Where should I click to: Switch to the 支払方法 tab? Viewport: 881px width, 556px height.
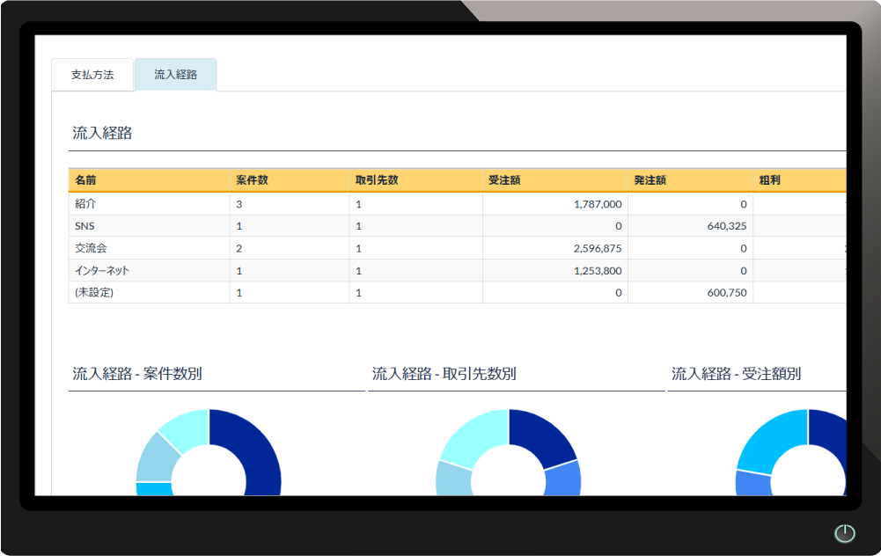(92, 75)
